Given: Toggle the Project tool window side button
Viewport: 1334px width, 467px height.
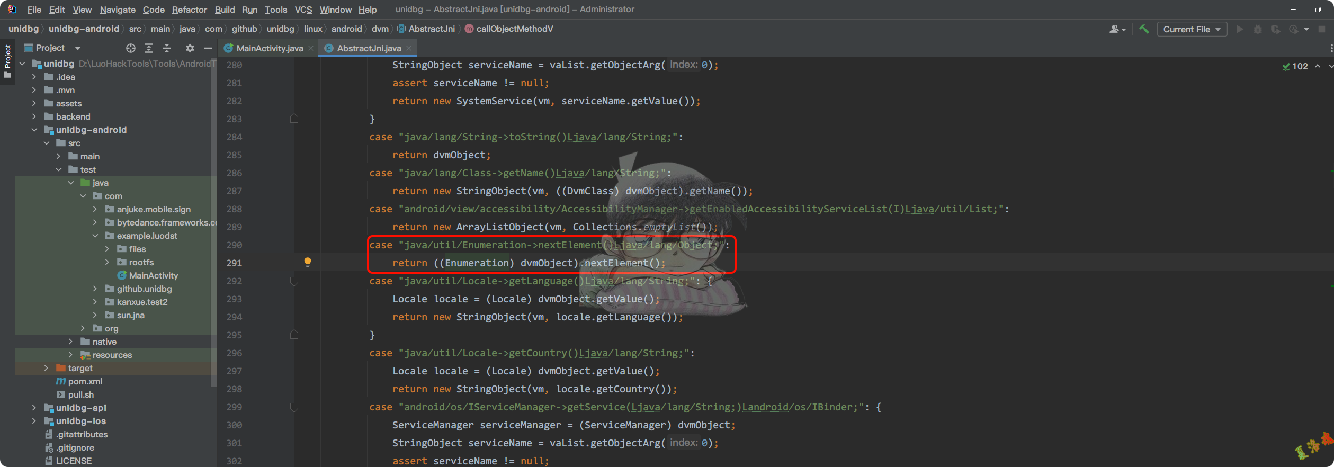Looking at the screenshot, I should pos(7,60).
